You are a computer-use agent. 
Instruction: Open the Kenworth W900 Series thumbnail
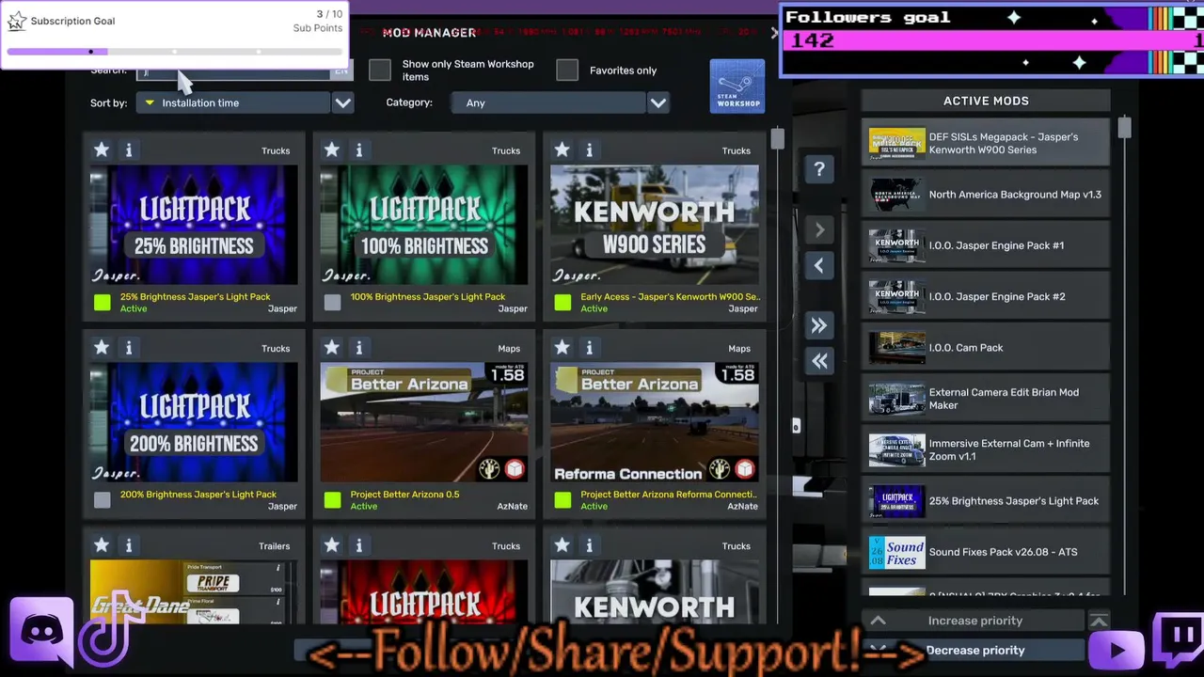(x=655, y=225)
